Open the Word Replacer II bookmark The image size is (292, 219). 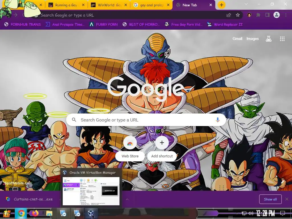click(225, 25)
